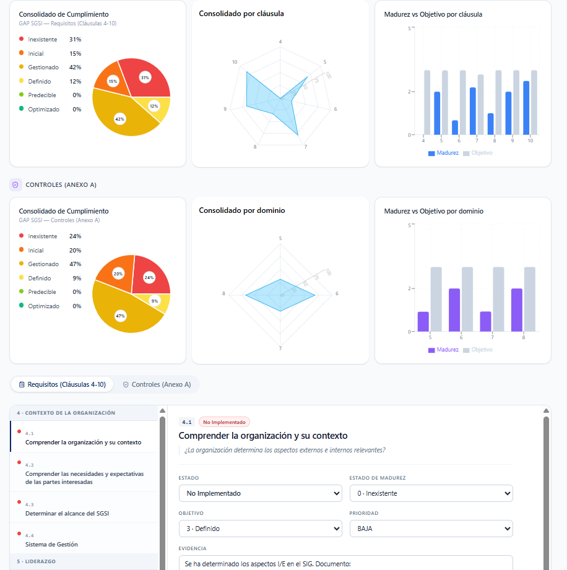Click the 31% red slice of the Requisitos pie
The height and width of the screenshot is (570, 567).
(x=145, y=77)
